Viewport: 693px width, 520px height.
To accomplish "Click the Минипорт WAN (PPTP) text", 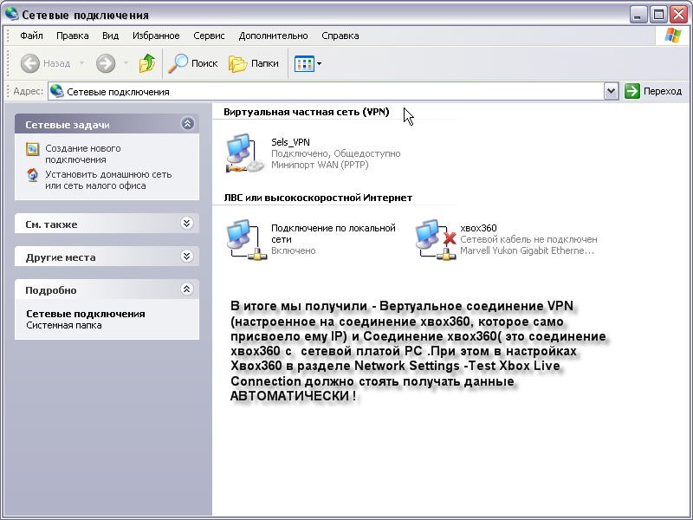I will click(x=320, y=165).
